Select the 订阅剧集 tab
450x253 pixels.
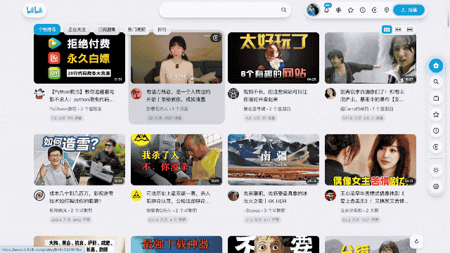(107, 30)
